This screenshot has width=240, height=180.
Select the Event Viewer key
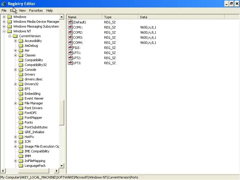tap(34, 98)
